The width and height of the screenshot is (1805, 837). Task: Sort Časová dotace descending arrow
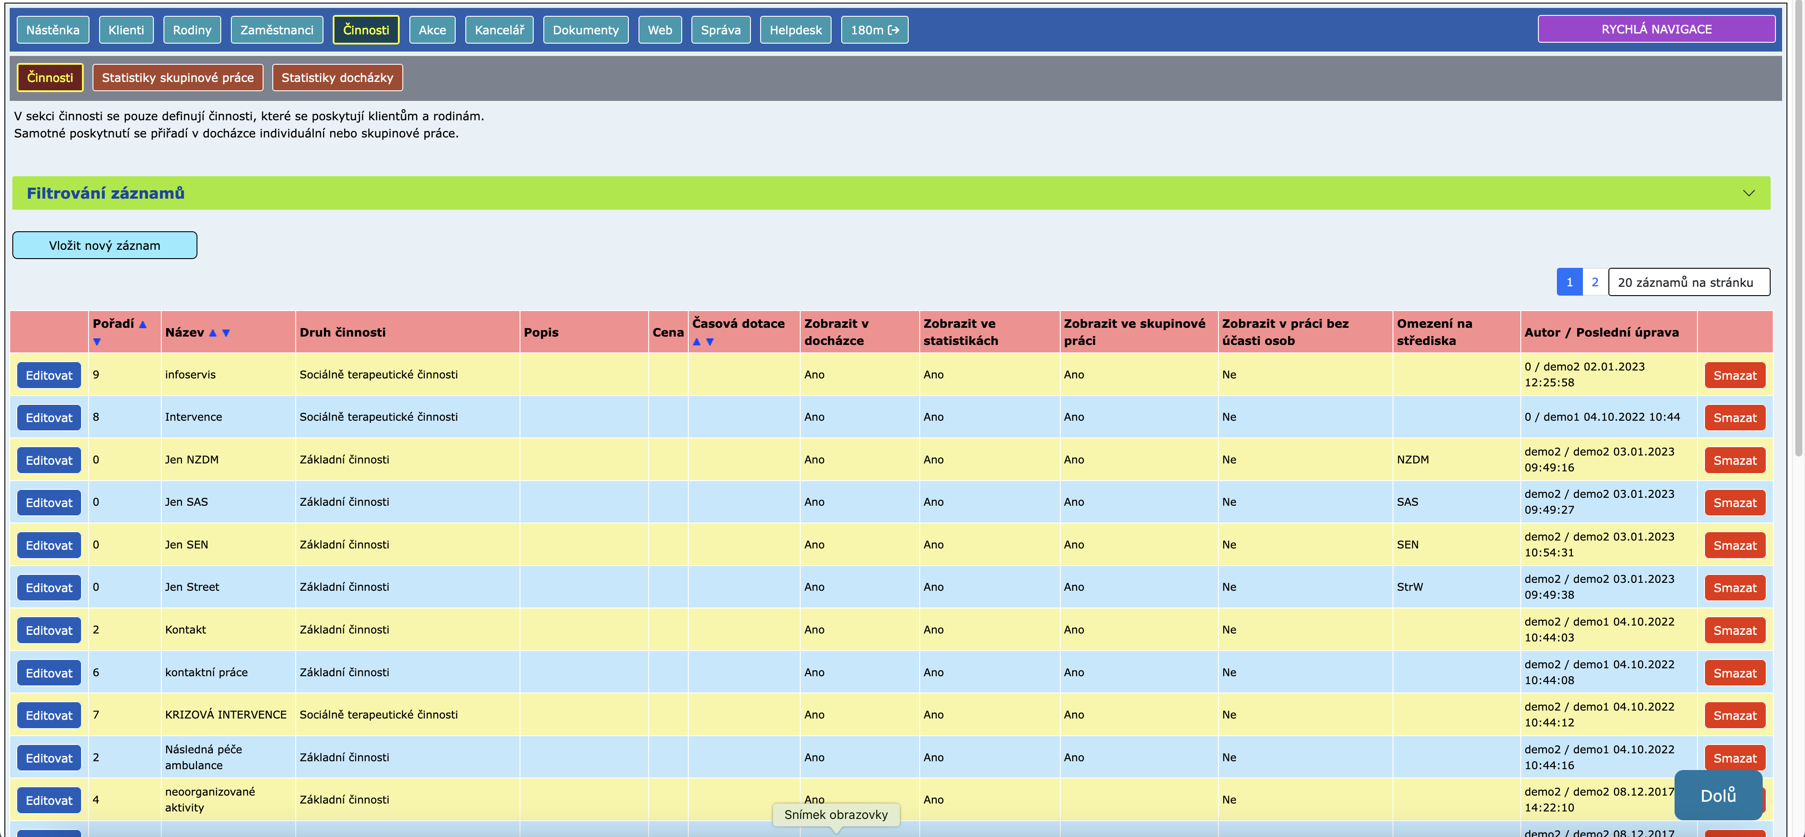(710, 342)
